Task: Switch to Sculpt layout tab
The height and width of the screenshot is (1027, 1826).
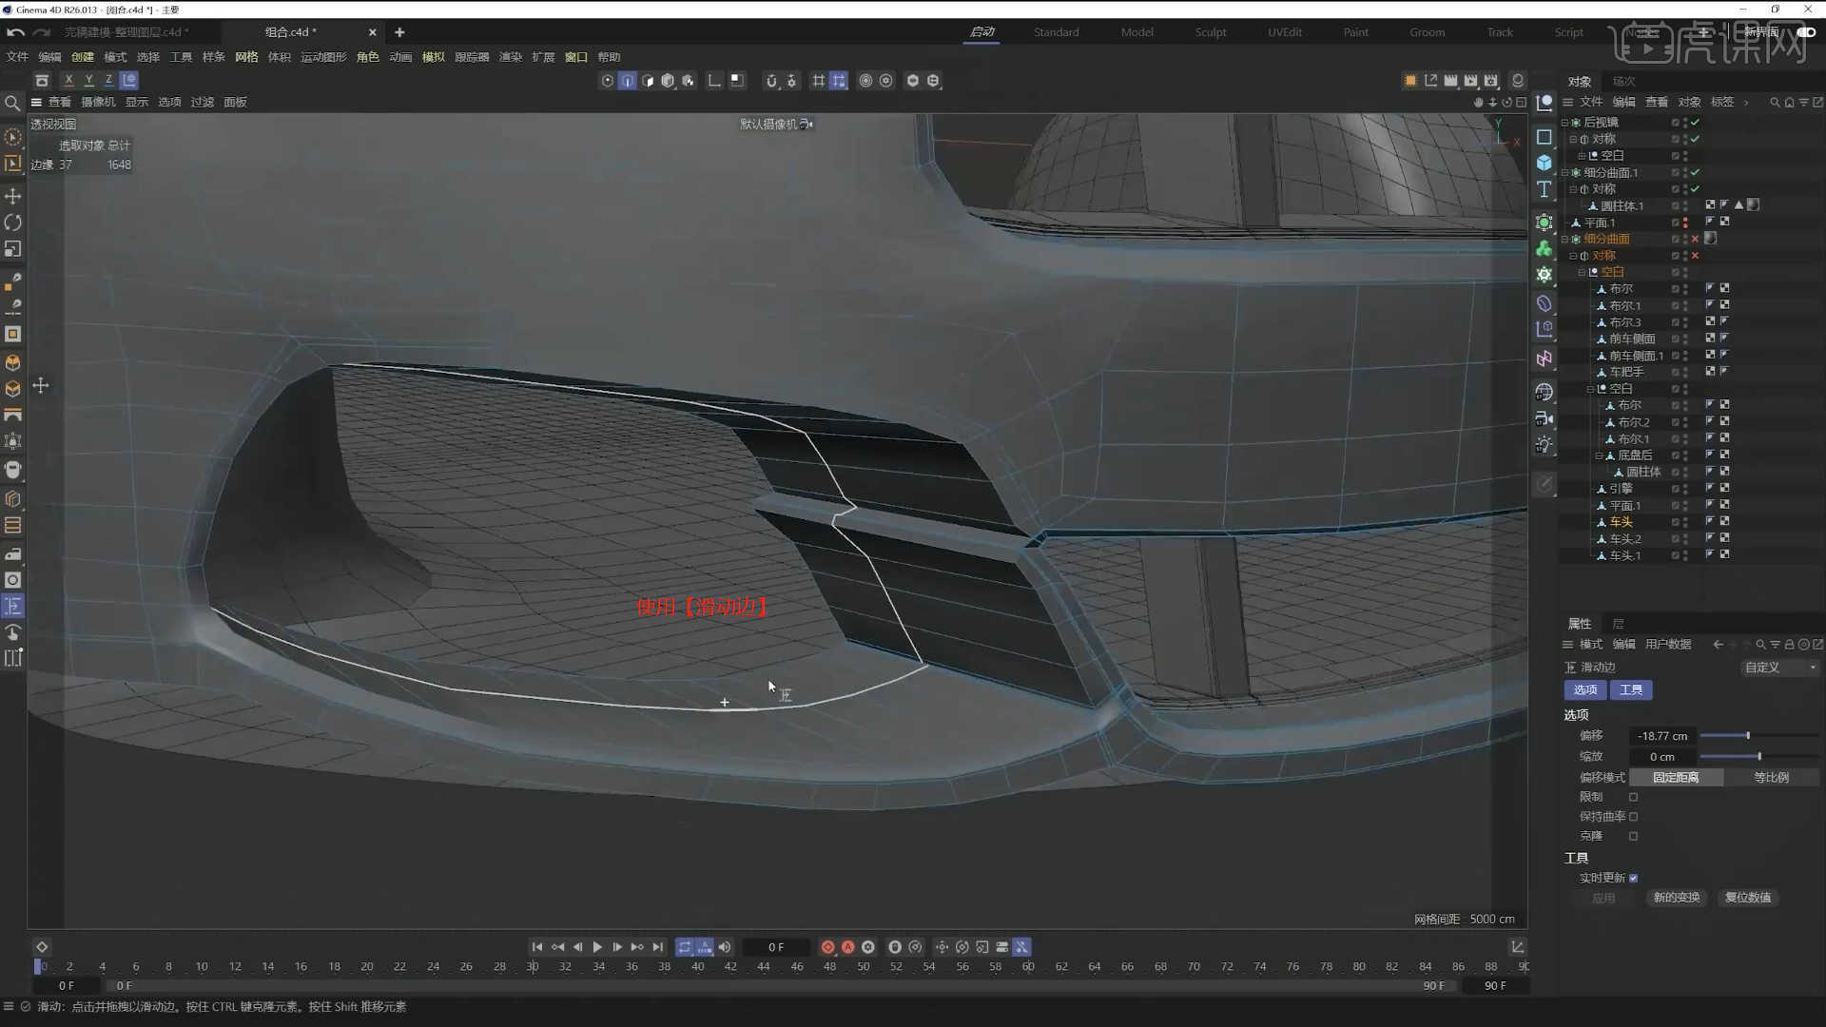Action: [1211, 32]
